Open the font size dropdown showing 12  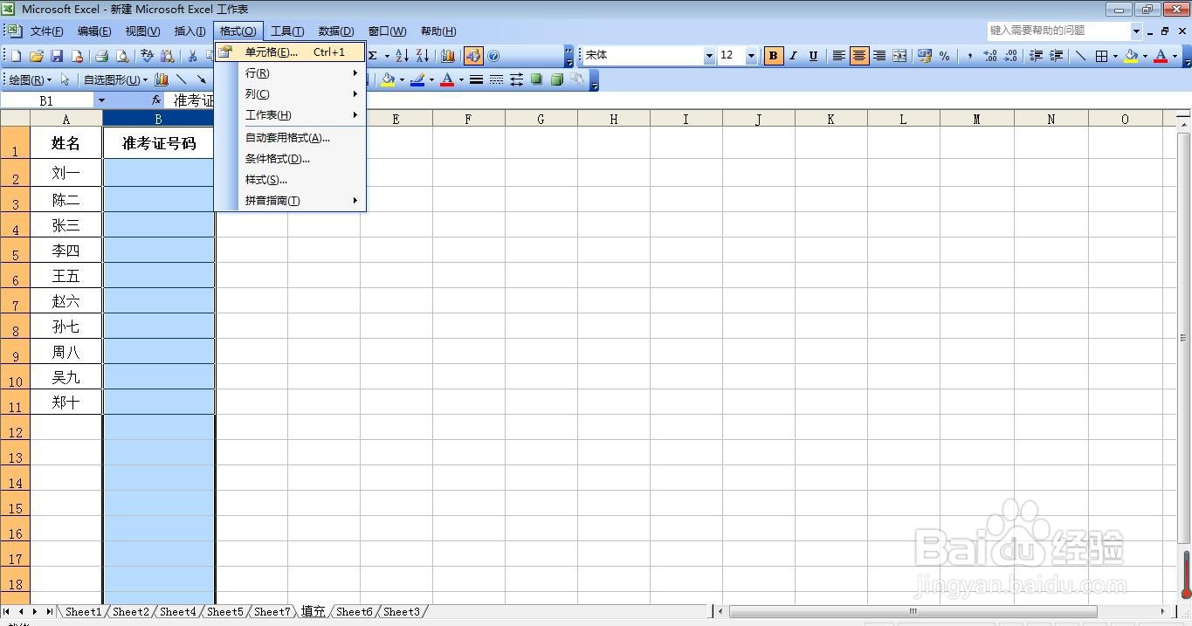click(x=751, y=56)
